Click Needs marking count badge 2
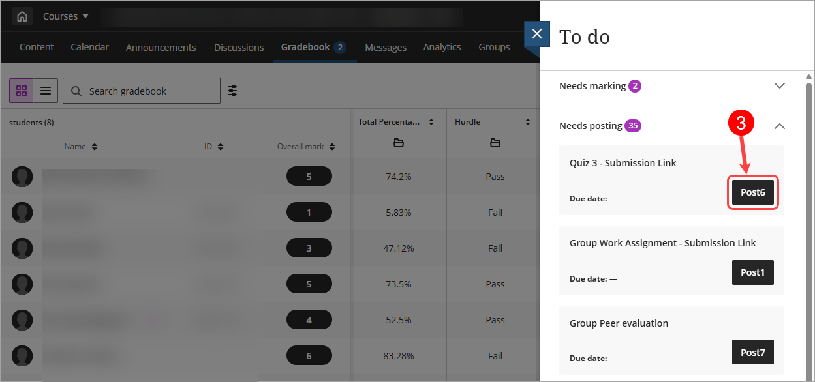This screenshot has width=815, height=382. [x=635, y=86]
